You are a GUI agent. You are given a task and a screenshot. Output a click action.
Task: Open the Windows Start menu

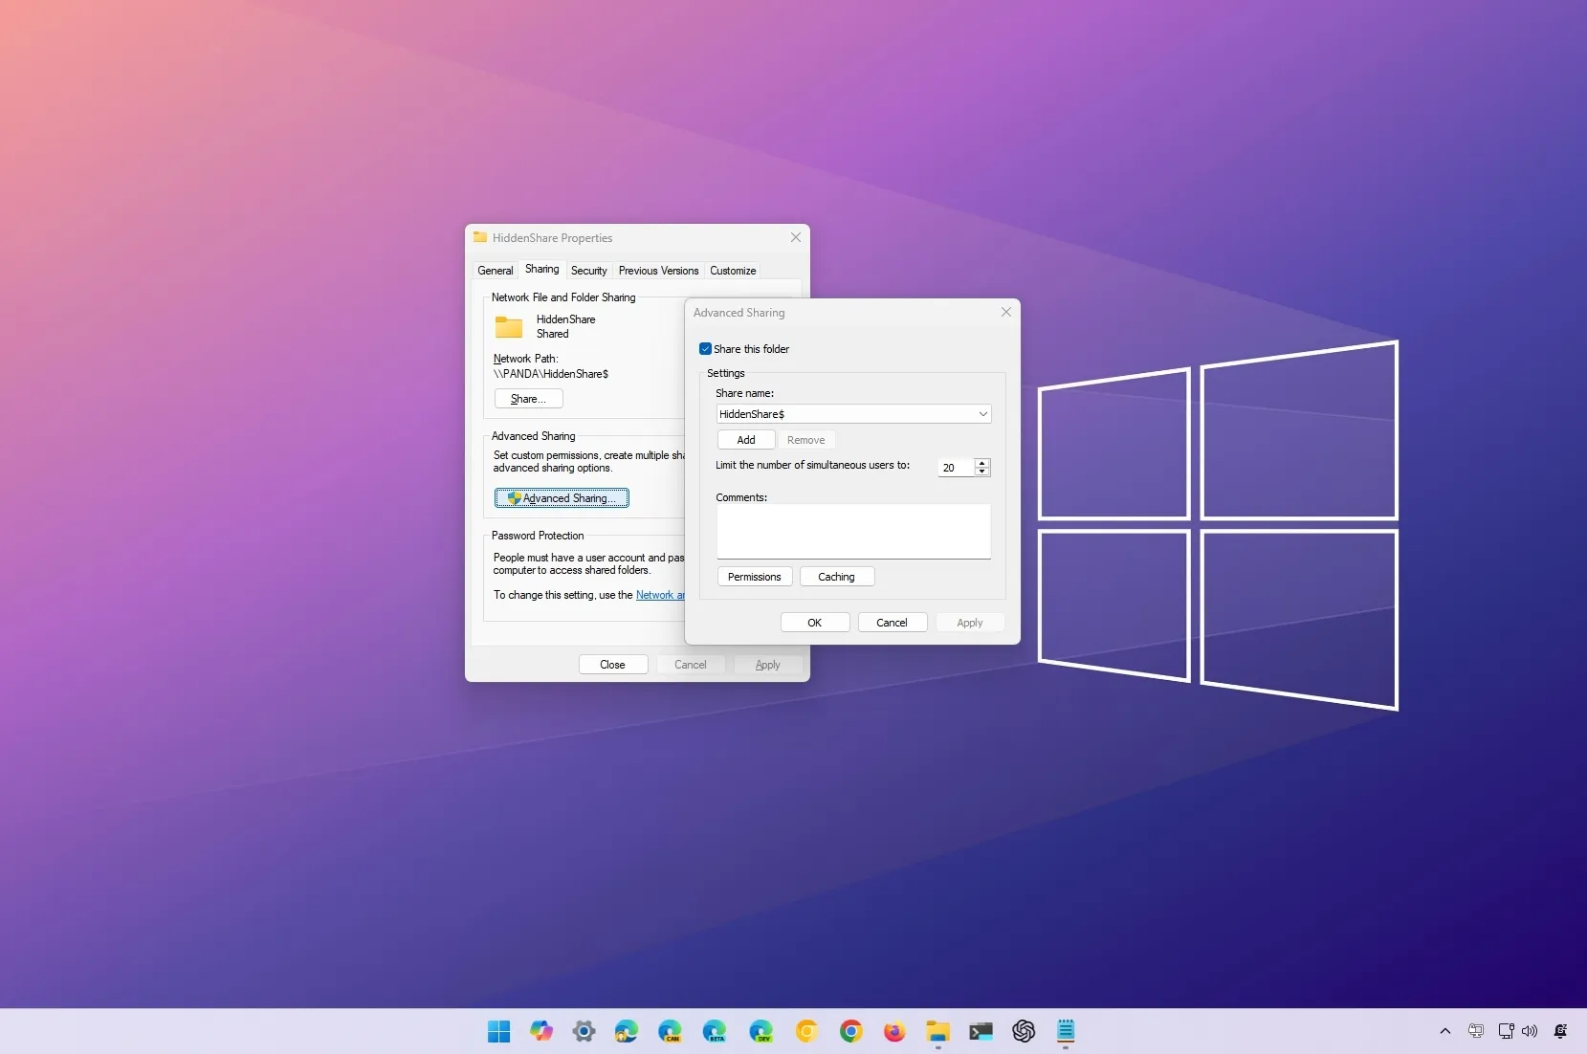tap(498, 1031)
